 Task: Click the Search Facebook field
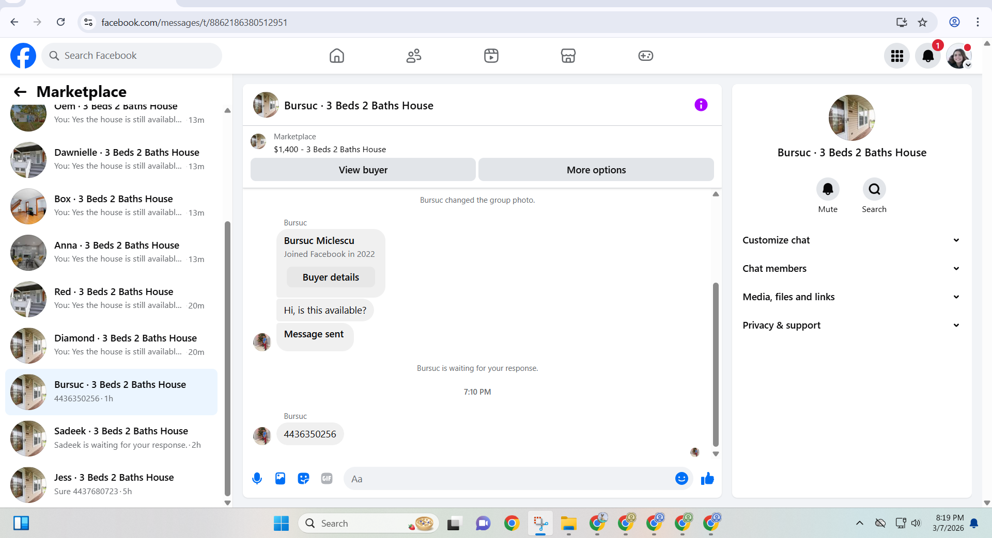132,56
